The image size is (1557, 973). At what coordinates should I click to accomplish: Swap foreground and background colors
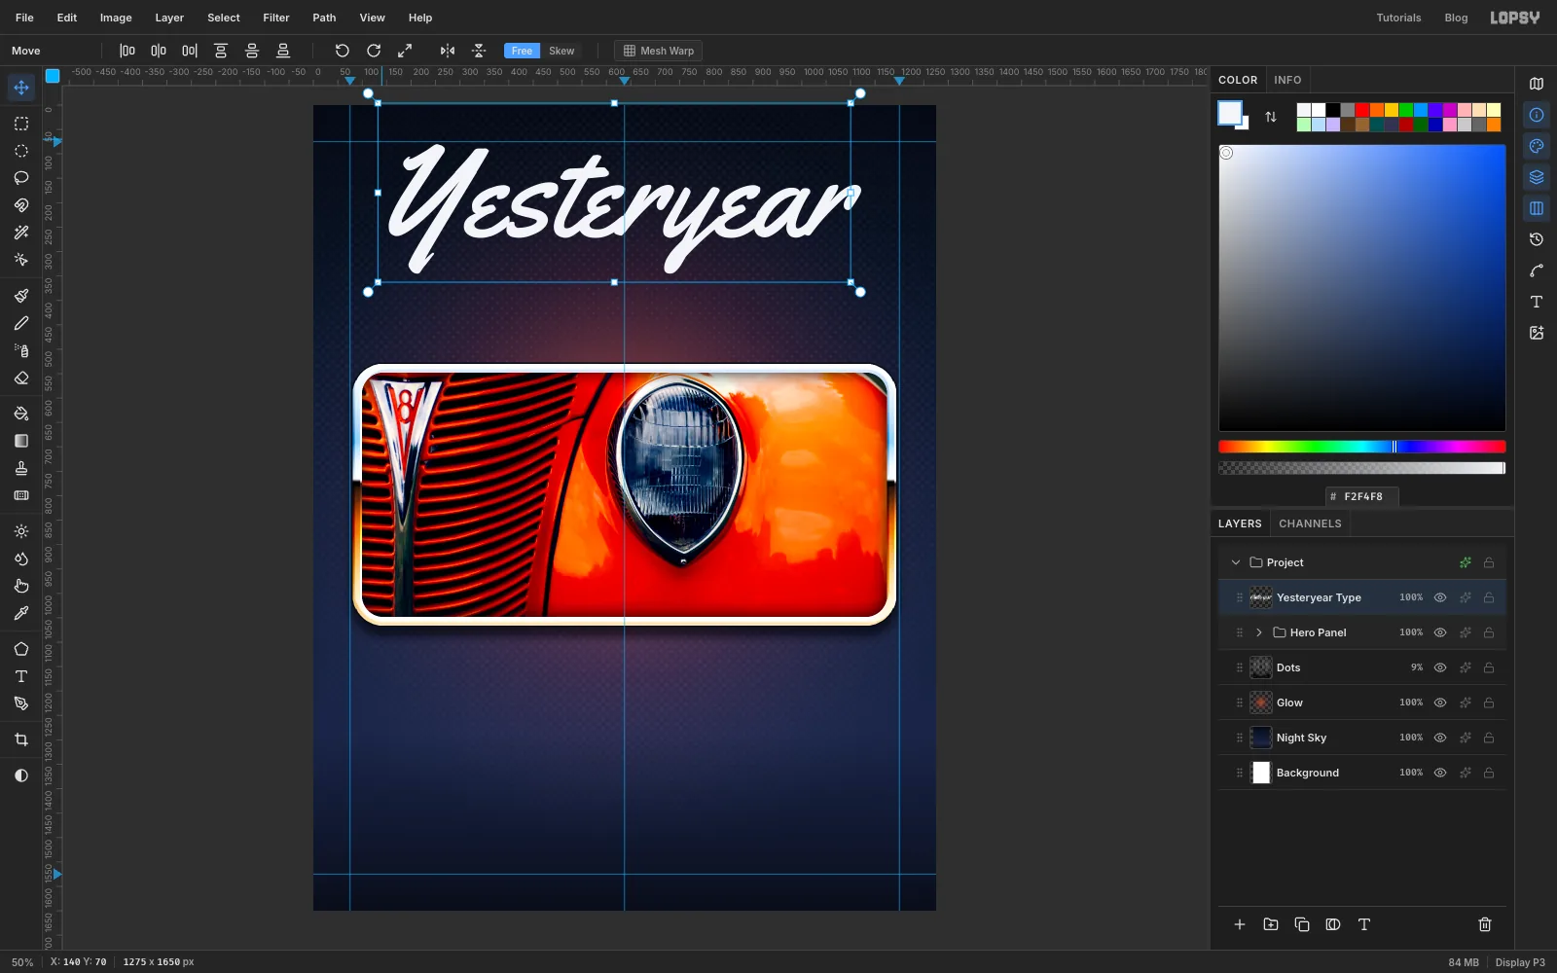[1271, 117]
